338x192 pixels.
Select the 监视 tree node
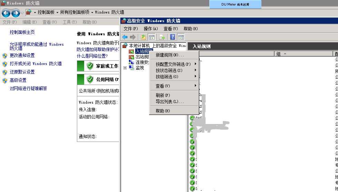140,68
